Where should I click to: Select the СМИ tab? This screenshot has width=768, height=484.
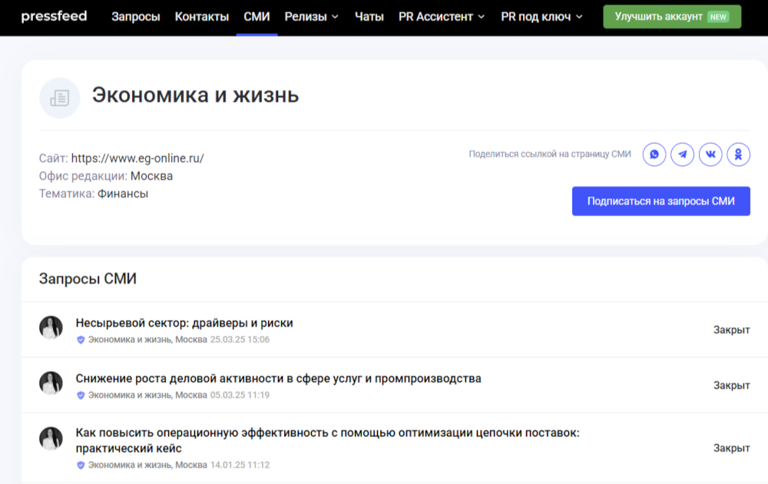pyautogui.click(x=257, y=17)
